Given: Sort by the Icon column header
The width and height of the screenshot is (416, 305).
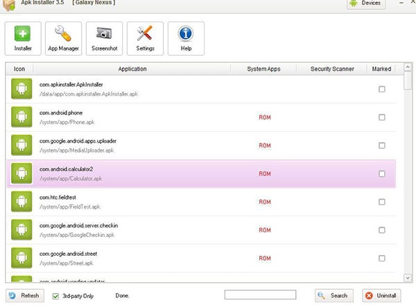Looking at the screenshot, I should click(x=19, y=69).
